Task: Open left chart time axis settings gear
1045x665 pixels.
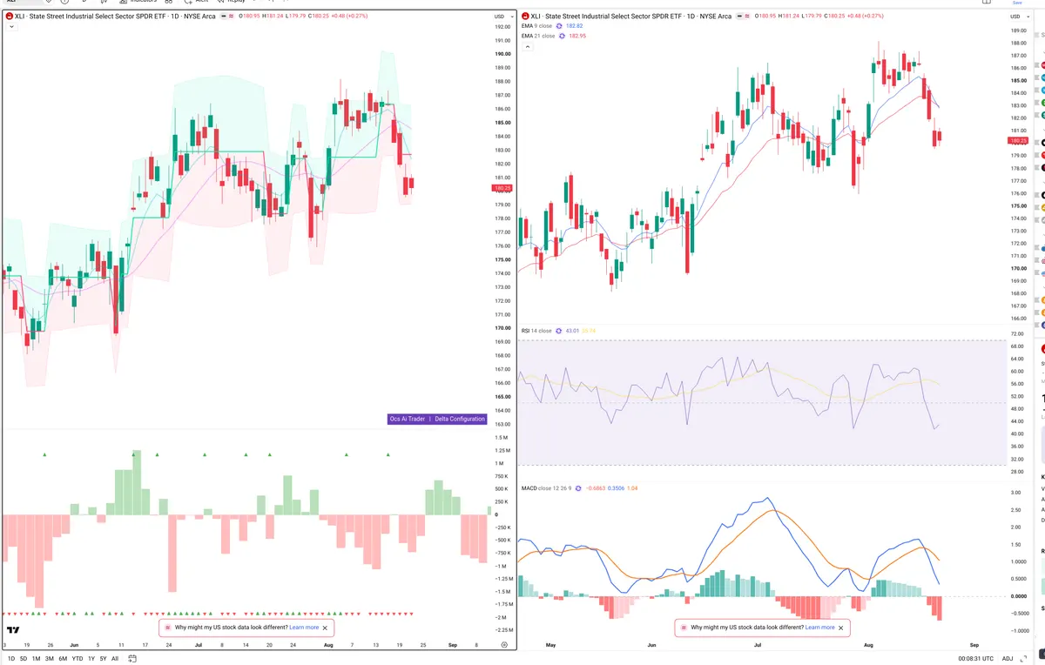Action: (x=504, y=644)
